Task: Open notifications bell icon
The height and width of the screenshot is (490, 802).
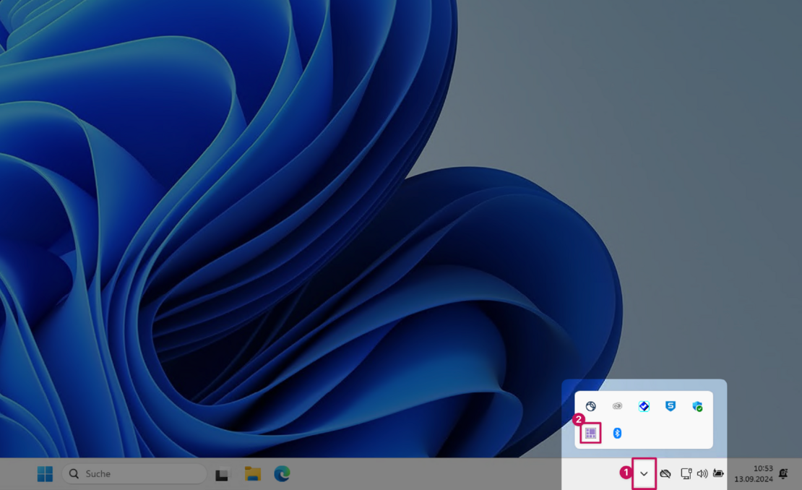Action: pos(783,474)
